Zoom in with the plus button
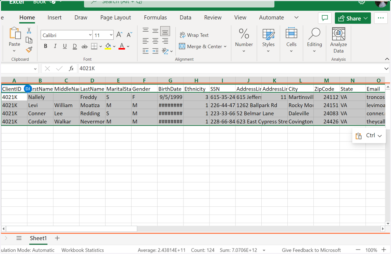The image size is (391, 254). click(x=383, y=250)
